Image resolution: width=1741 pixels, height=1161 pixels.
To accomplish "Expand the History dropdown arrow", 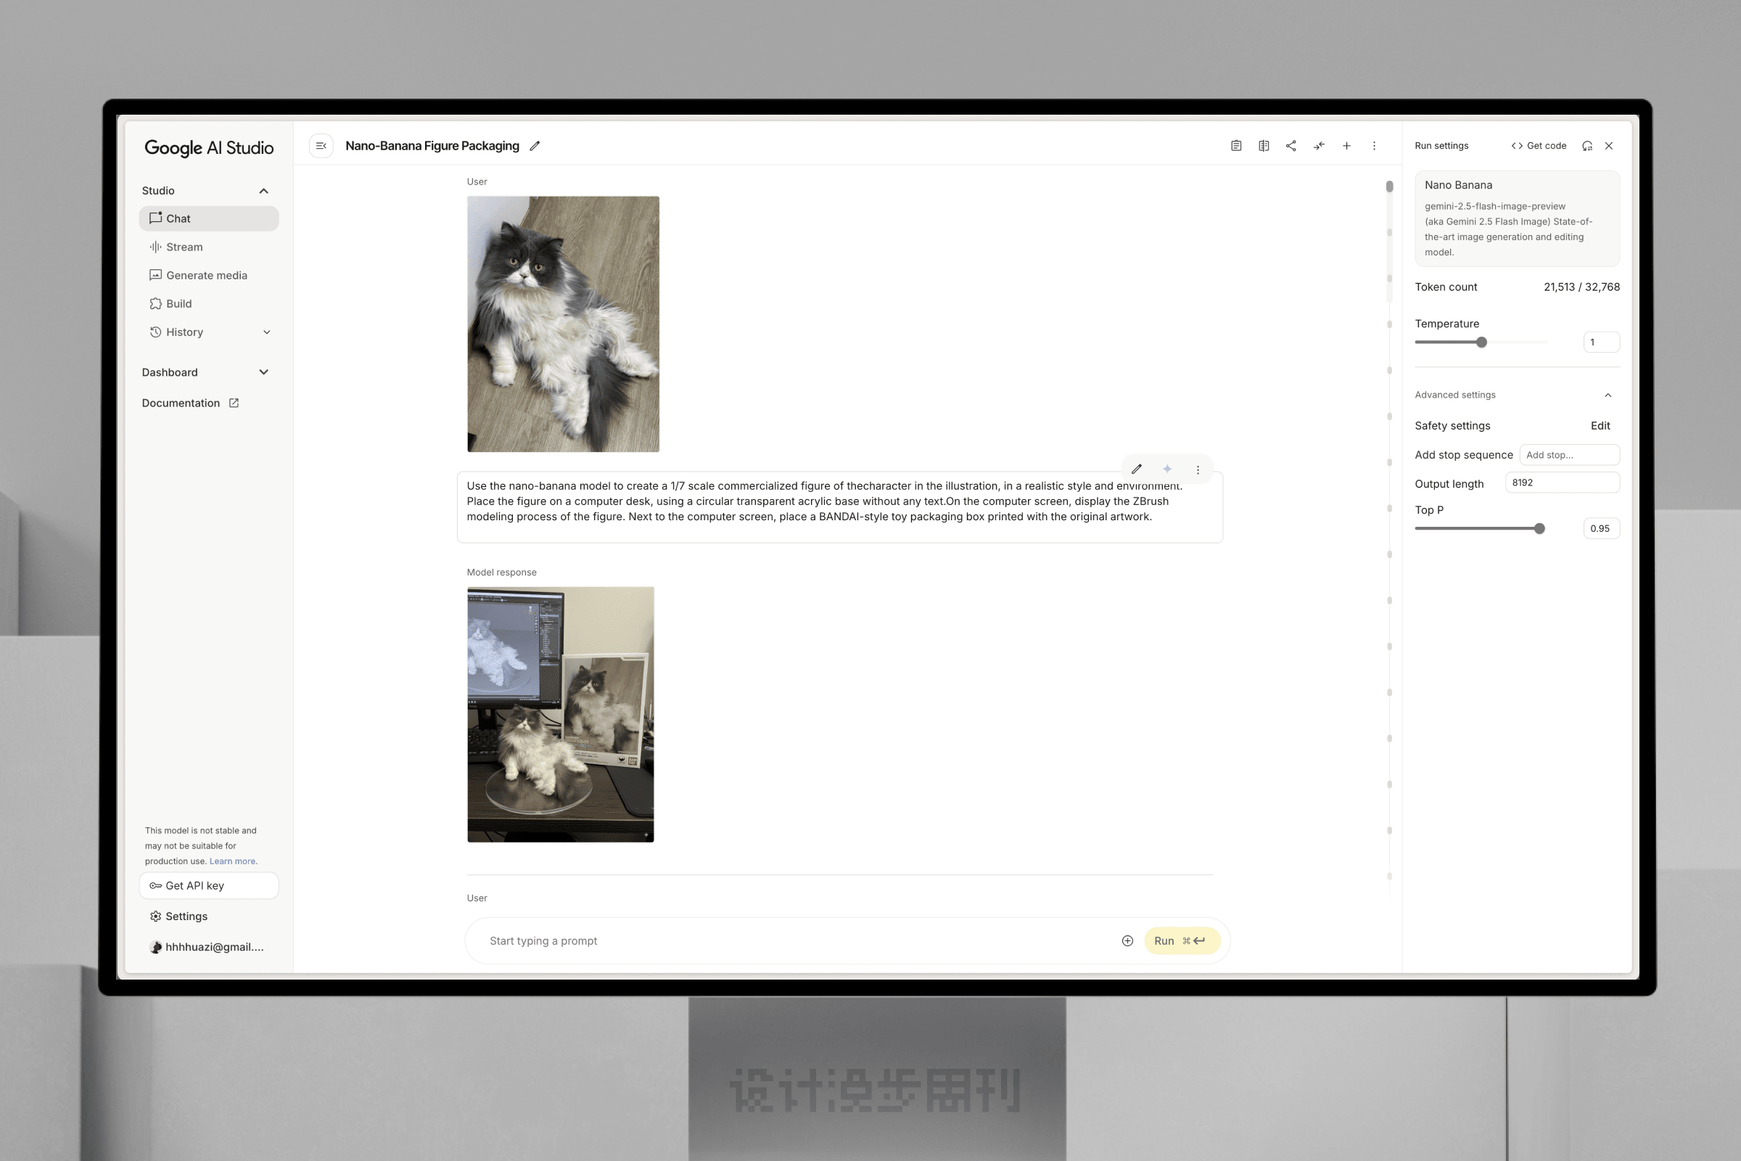I will pos(266,332).
